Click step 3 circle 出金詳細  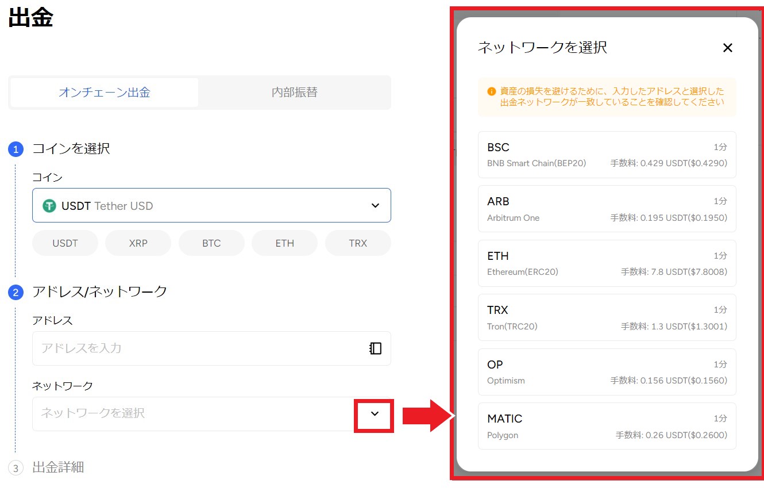[x=16, y=469]
